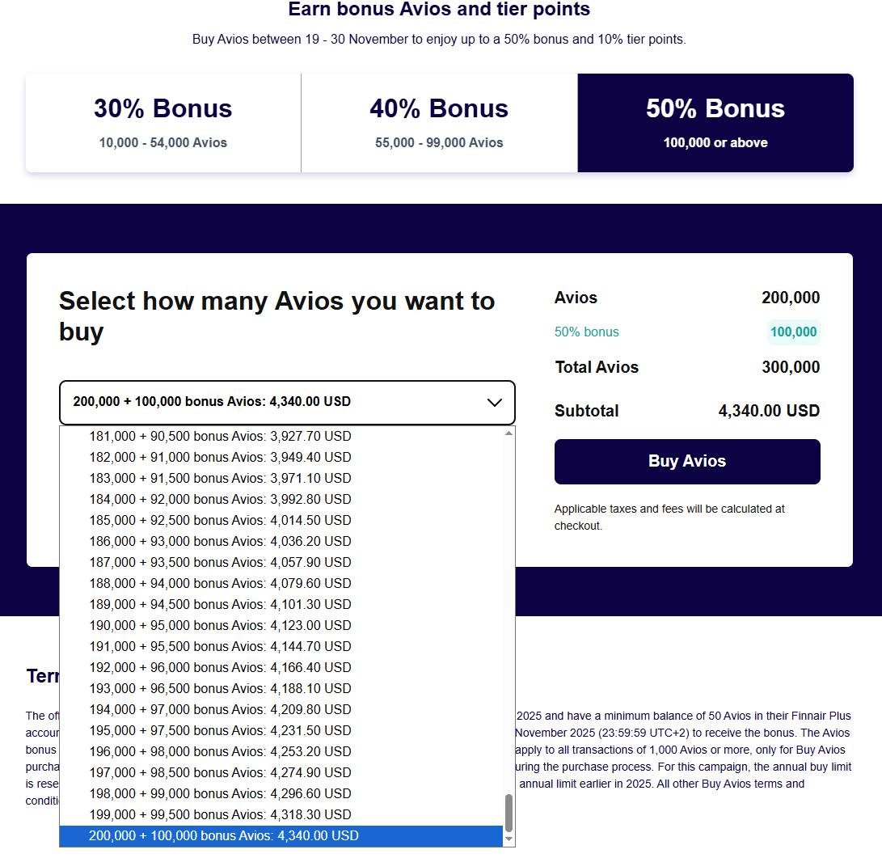Select the 40% Bonus tier card
The width and height of the screenshot is (882, 858).
[439, 123]
